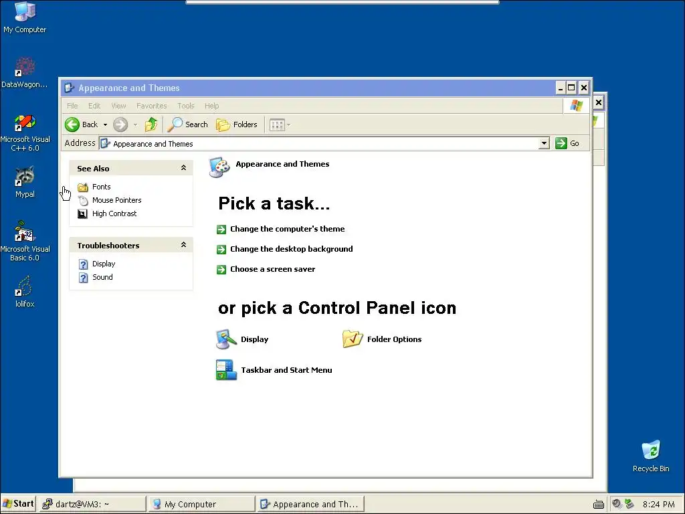The height and width of the screenshot is (514, 685).
Task: Click arrow icon beside Change the desktop background
Action: [221, 249]
